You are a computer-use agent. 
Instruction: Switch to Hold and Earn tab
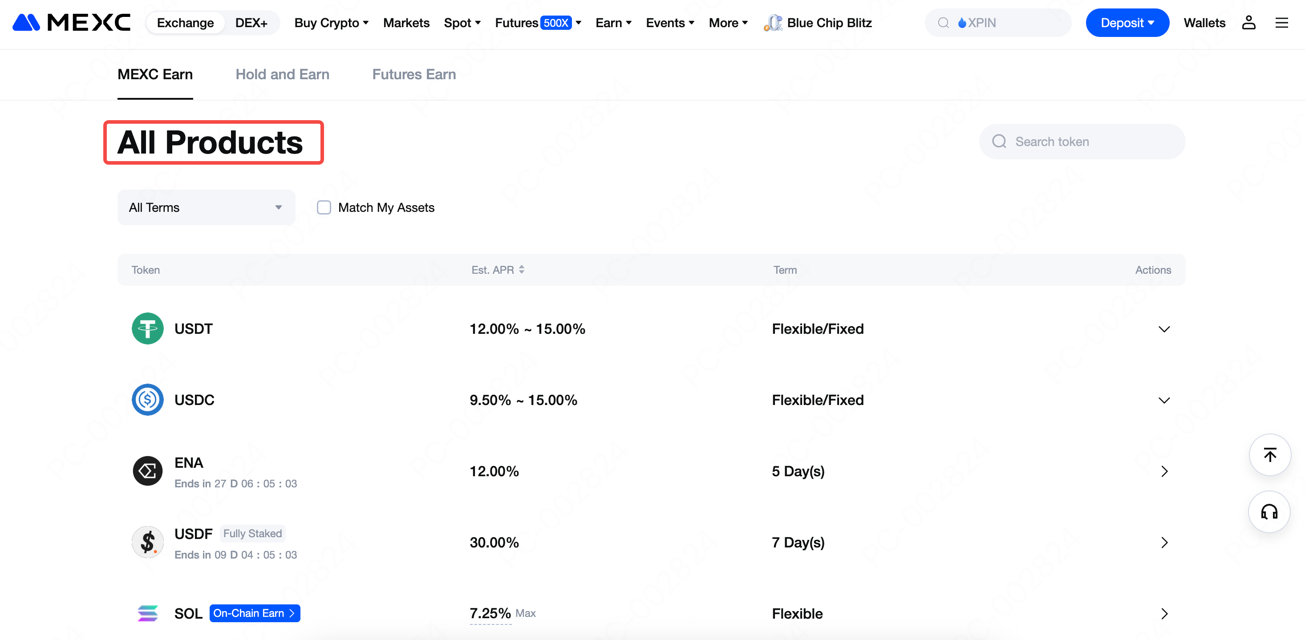(282, 74)
